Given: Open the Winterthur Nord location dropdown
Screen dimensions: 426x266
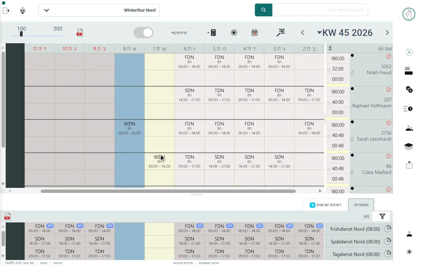Looking at the screenshot, I should (x=99, y=10).
